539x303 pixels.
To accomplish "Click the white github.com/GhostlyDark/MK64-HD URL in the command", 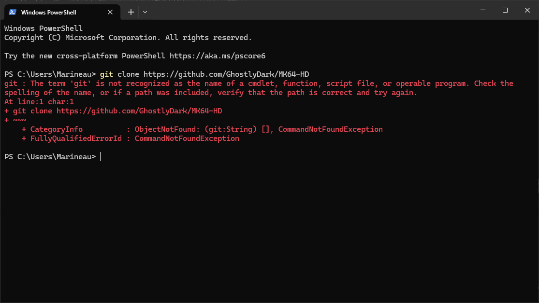I will click(226, 74).
